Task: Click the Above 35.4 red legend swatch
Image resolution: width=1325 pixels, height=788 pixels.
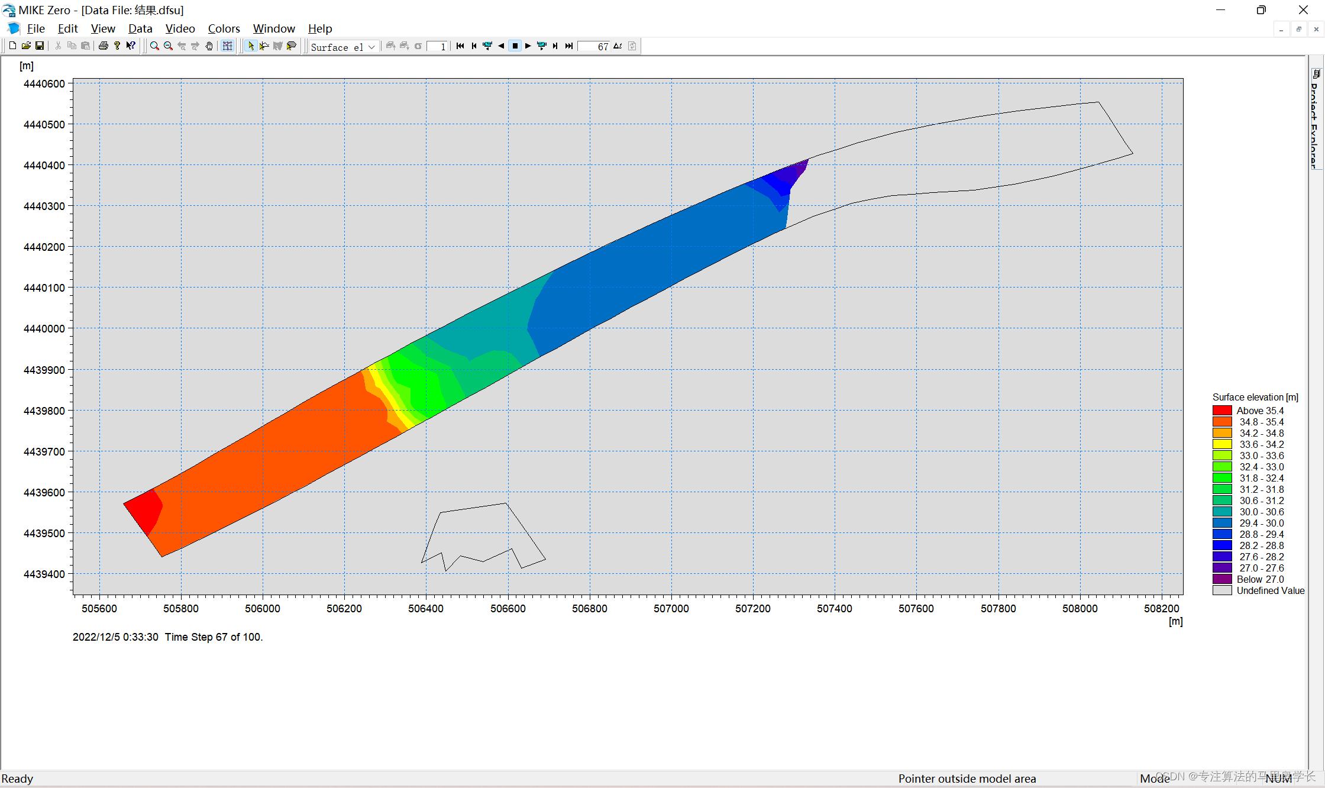Action: click(1222, 411)
